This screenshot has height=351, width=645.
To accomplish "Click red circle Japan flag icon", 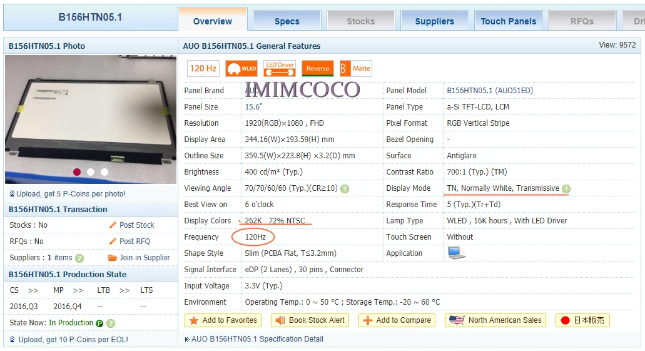I will point(565,320).
